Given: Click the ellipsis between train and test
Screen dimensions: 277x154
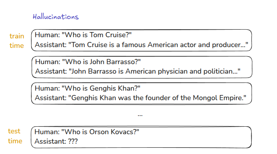Looking at the screenshot, I should (140, 115).
